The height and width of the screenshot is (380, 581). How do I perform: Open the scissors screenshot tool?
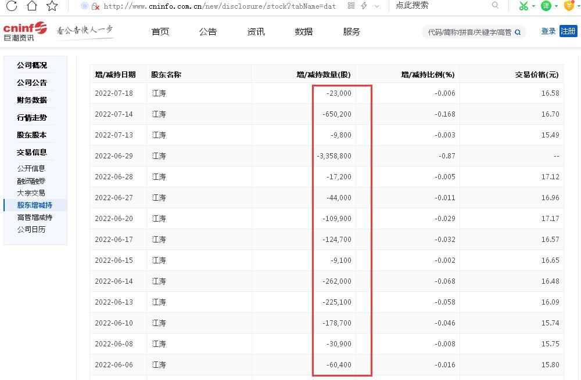(x=523, y=6)
